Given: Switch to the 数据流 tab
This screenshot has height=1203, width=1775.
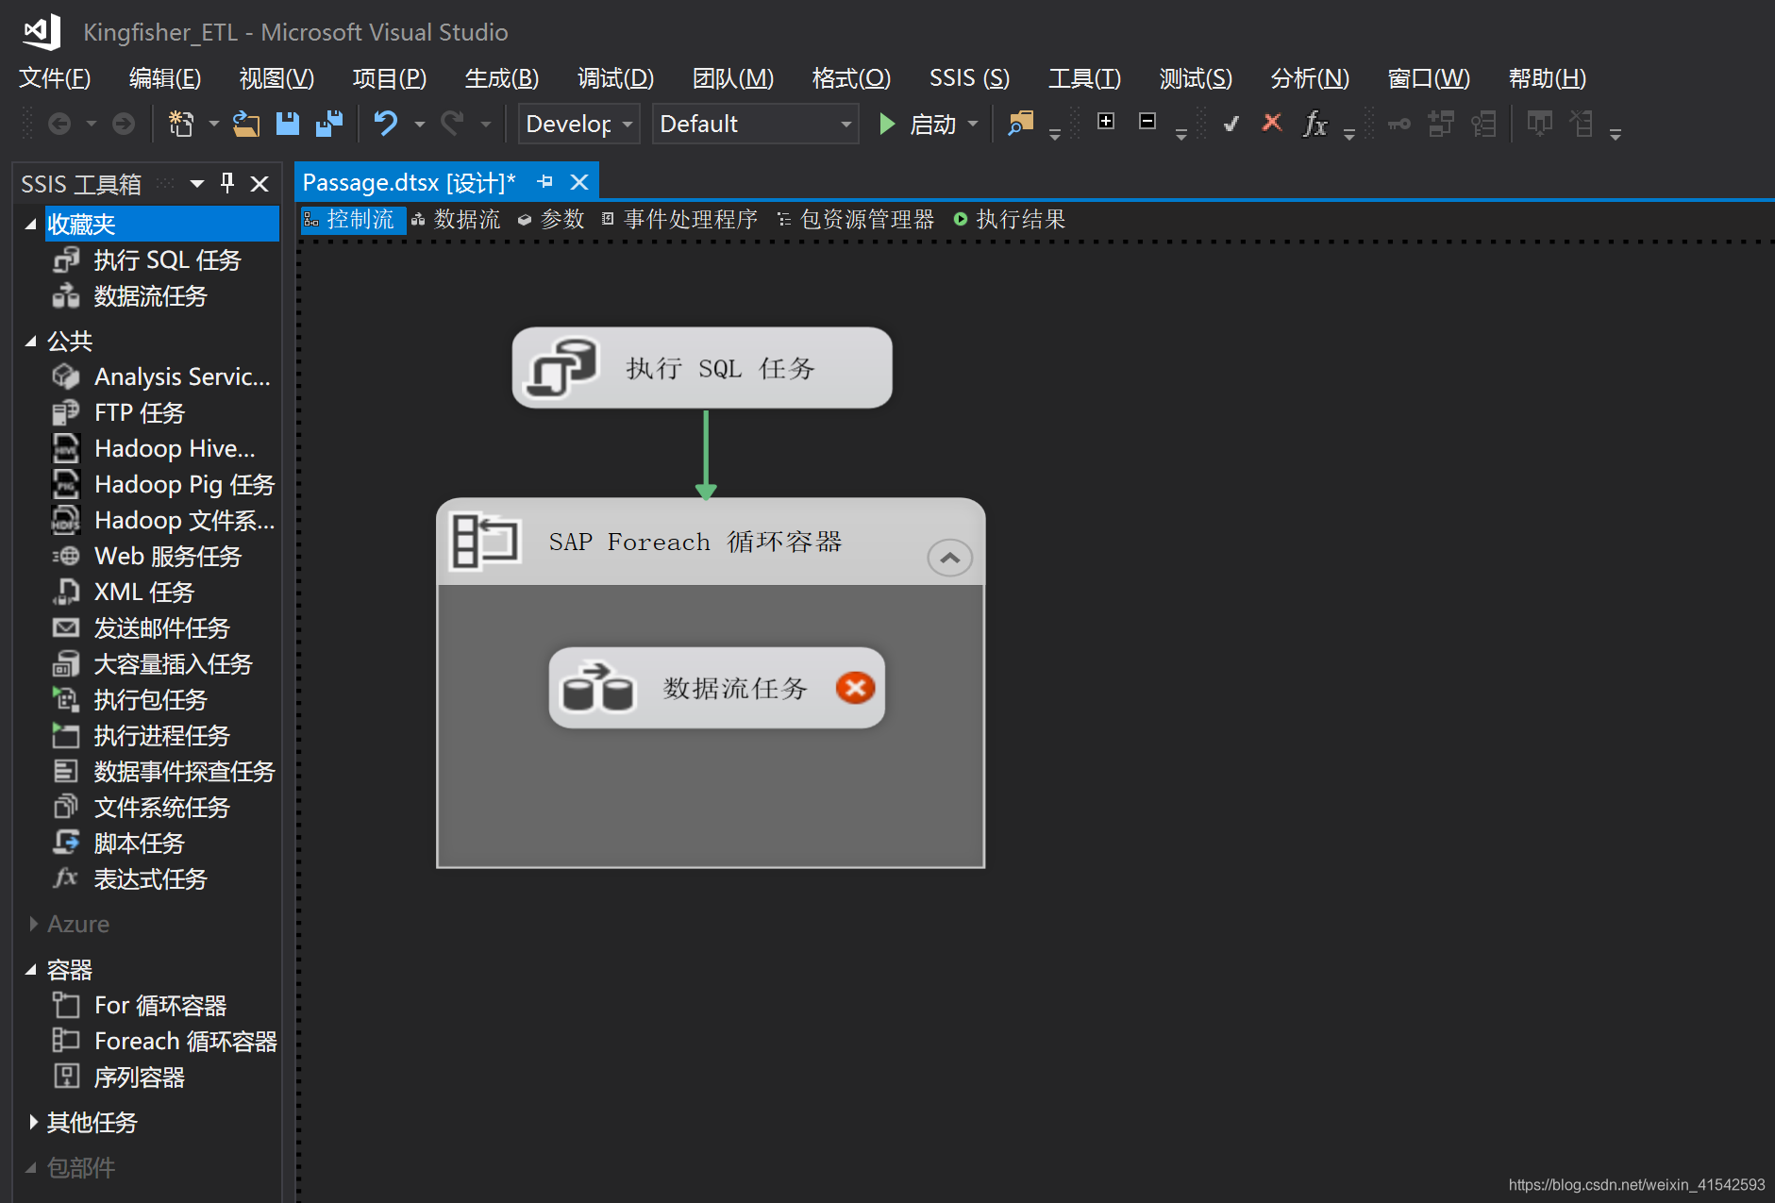Looking at the screenshot, I should 457,220.
